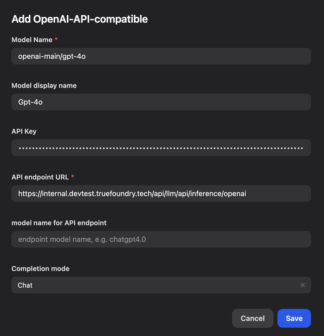The image size is (324, 336).
Task: Open the Completion mode dropdown
Action: [x=156, y=285]
